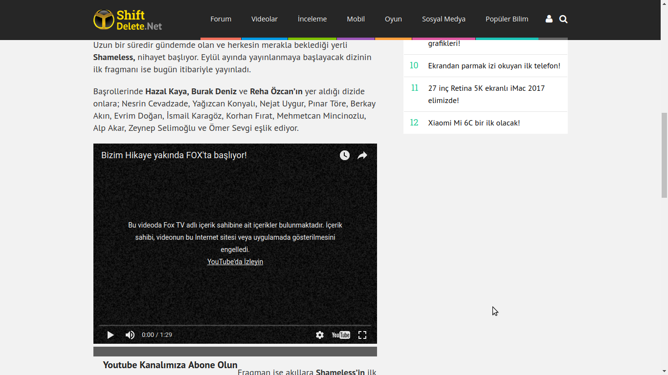Mute the video volume speaker icon
The width and height of the screenshot is (668, 375).
(130, 335)
